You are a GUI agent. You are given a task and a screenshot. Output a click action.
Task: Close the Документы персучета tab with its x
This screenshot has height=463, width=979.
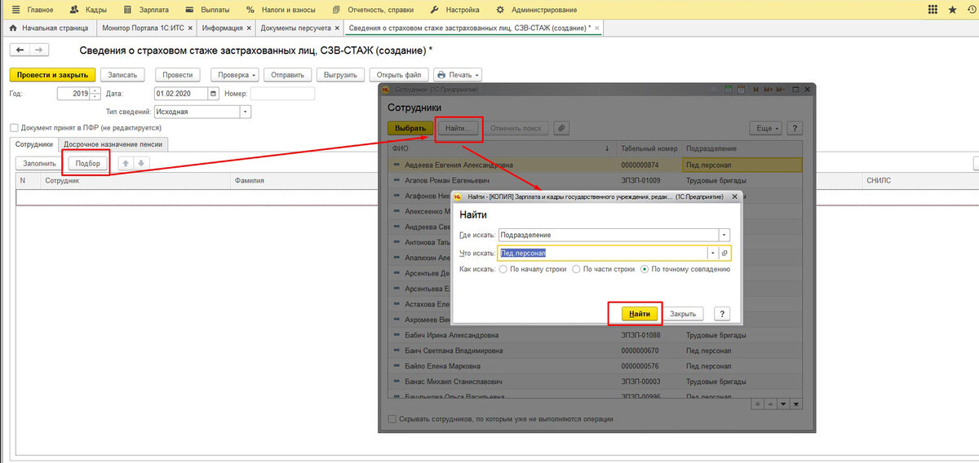(338, 28)
